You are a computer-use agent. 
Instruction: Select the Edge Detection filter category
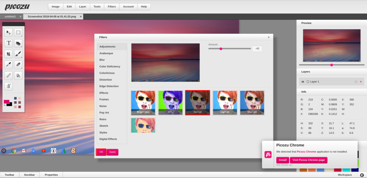tap(112, 86)
